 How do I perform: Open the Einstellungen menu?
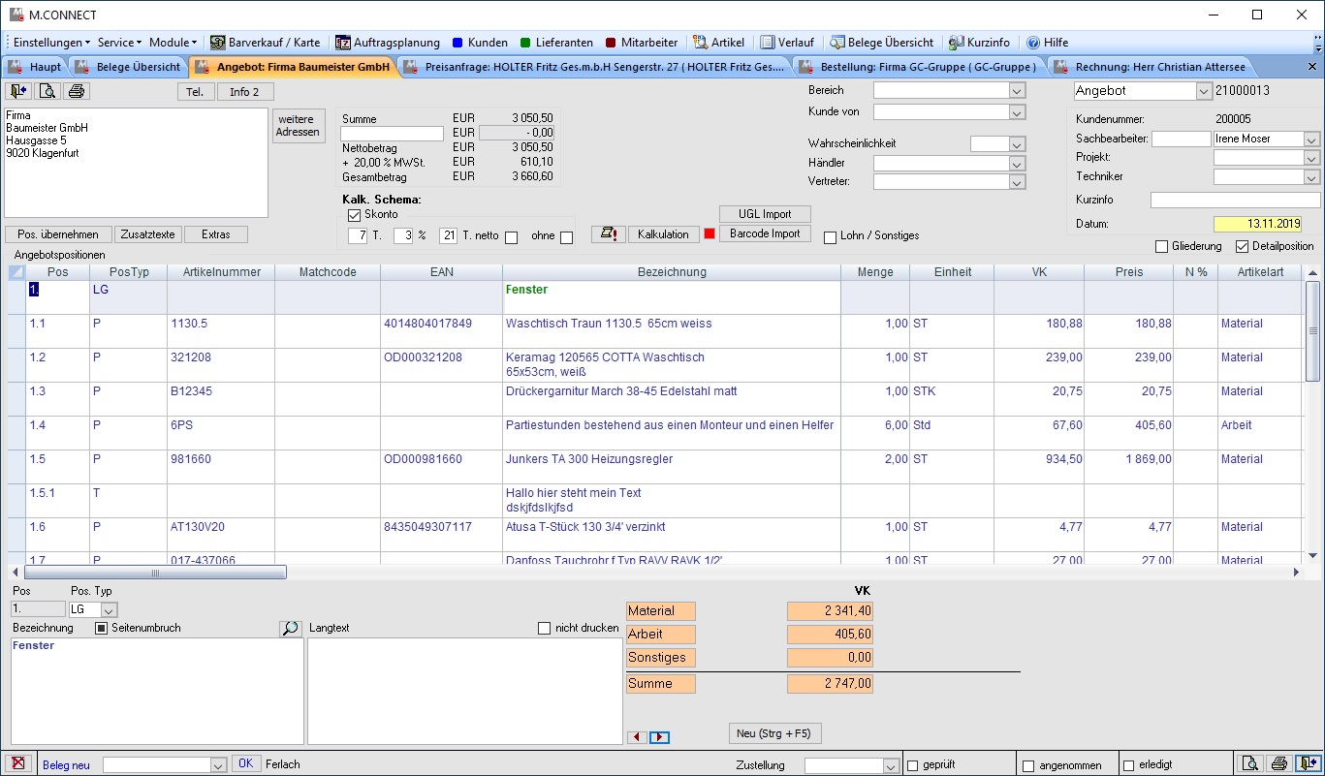[51, 43]
